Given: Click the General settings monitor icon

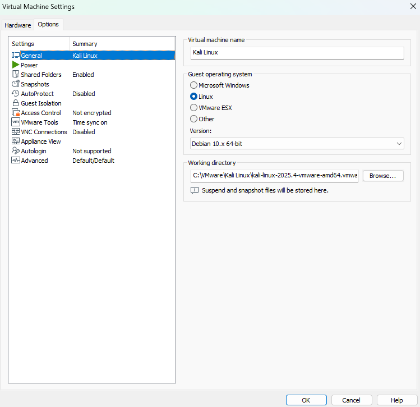Looking at the screenshot, I should [x=16, y=56].
